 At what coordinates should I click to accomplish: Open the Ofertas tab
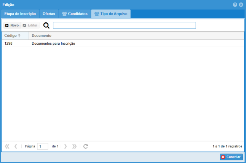49,14
